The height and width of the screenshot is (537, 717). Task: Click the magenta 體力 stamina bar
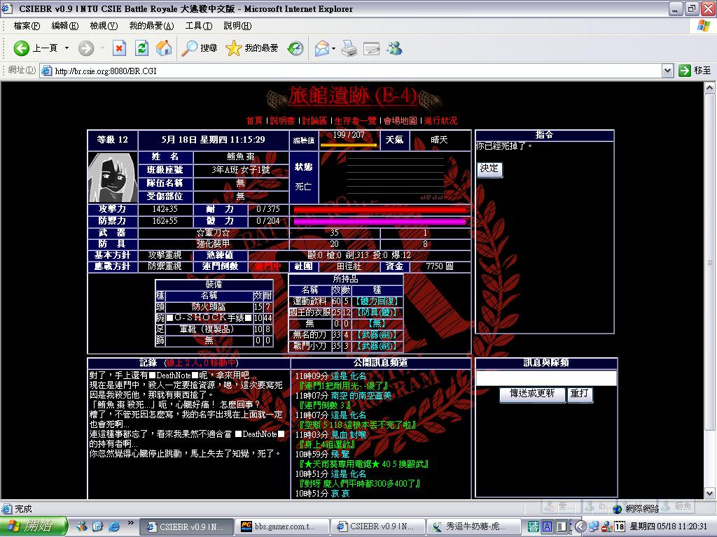pyautogui.click(x=380, y=222)
